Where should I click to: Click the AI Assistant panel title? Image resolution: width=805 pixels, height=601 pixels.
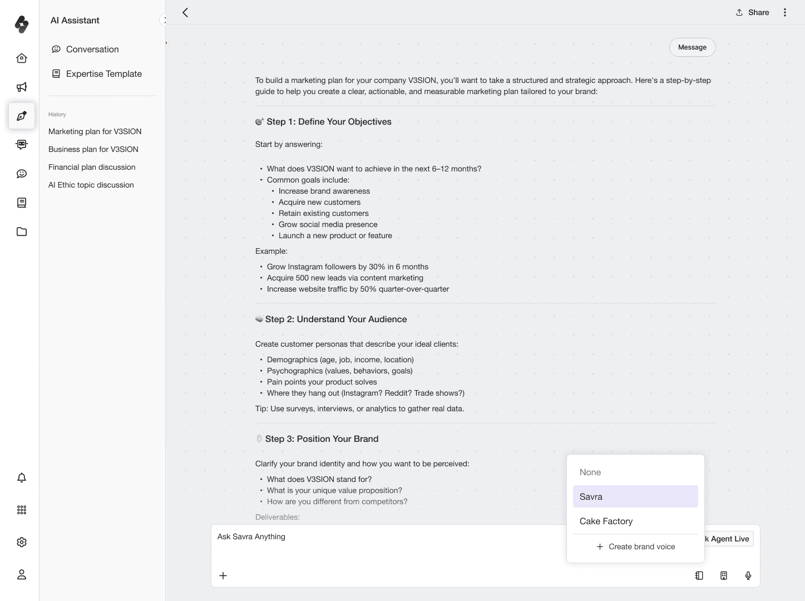[x=75, y=20]
